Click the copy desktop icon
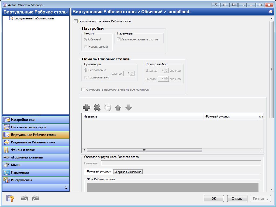 [108, 108]
